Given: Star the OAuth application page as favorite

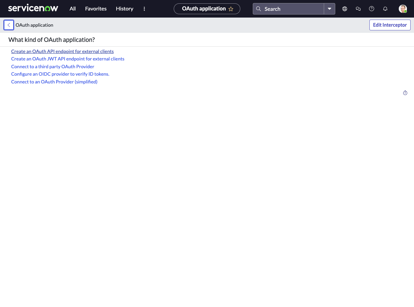Looking at the screenshot, I should tap(231, 9).
